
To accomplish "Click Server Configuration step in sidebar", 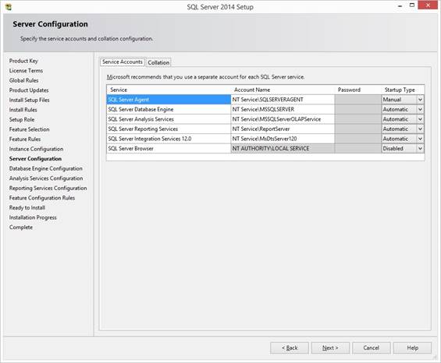I will [35, 159].
